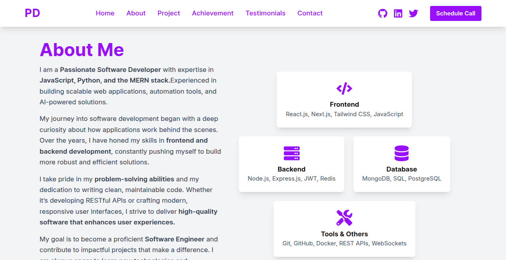506x260 pixels.
Task: Click the bold text "JavaScript, Python, and the MERN stack."
Action: (105, 80)
